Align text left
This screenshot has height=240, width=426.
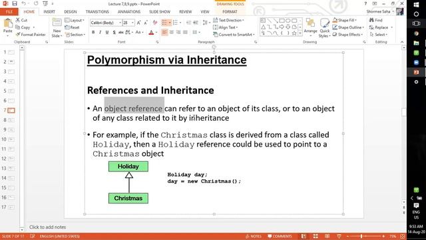(x=164, y=33)
